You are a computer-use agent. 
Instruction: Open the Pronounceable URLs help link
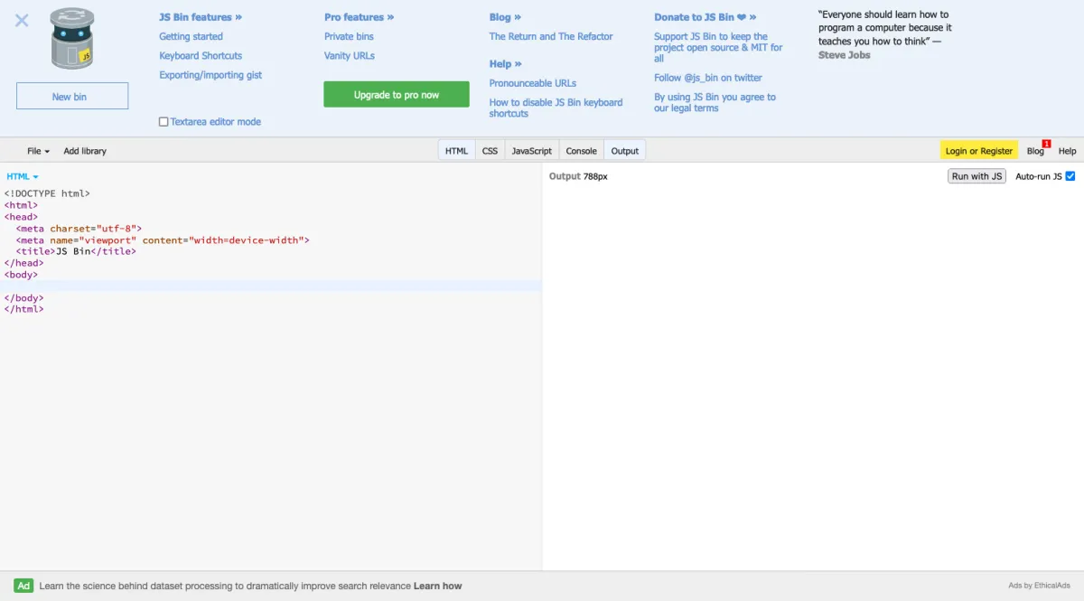(533, 83)
